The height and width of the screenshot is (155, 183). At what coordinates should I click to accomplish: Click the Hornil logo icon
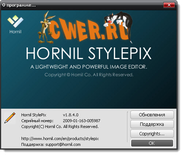pyautogui.click(x=15, y=21)
